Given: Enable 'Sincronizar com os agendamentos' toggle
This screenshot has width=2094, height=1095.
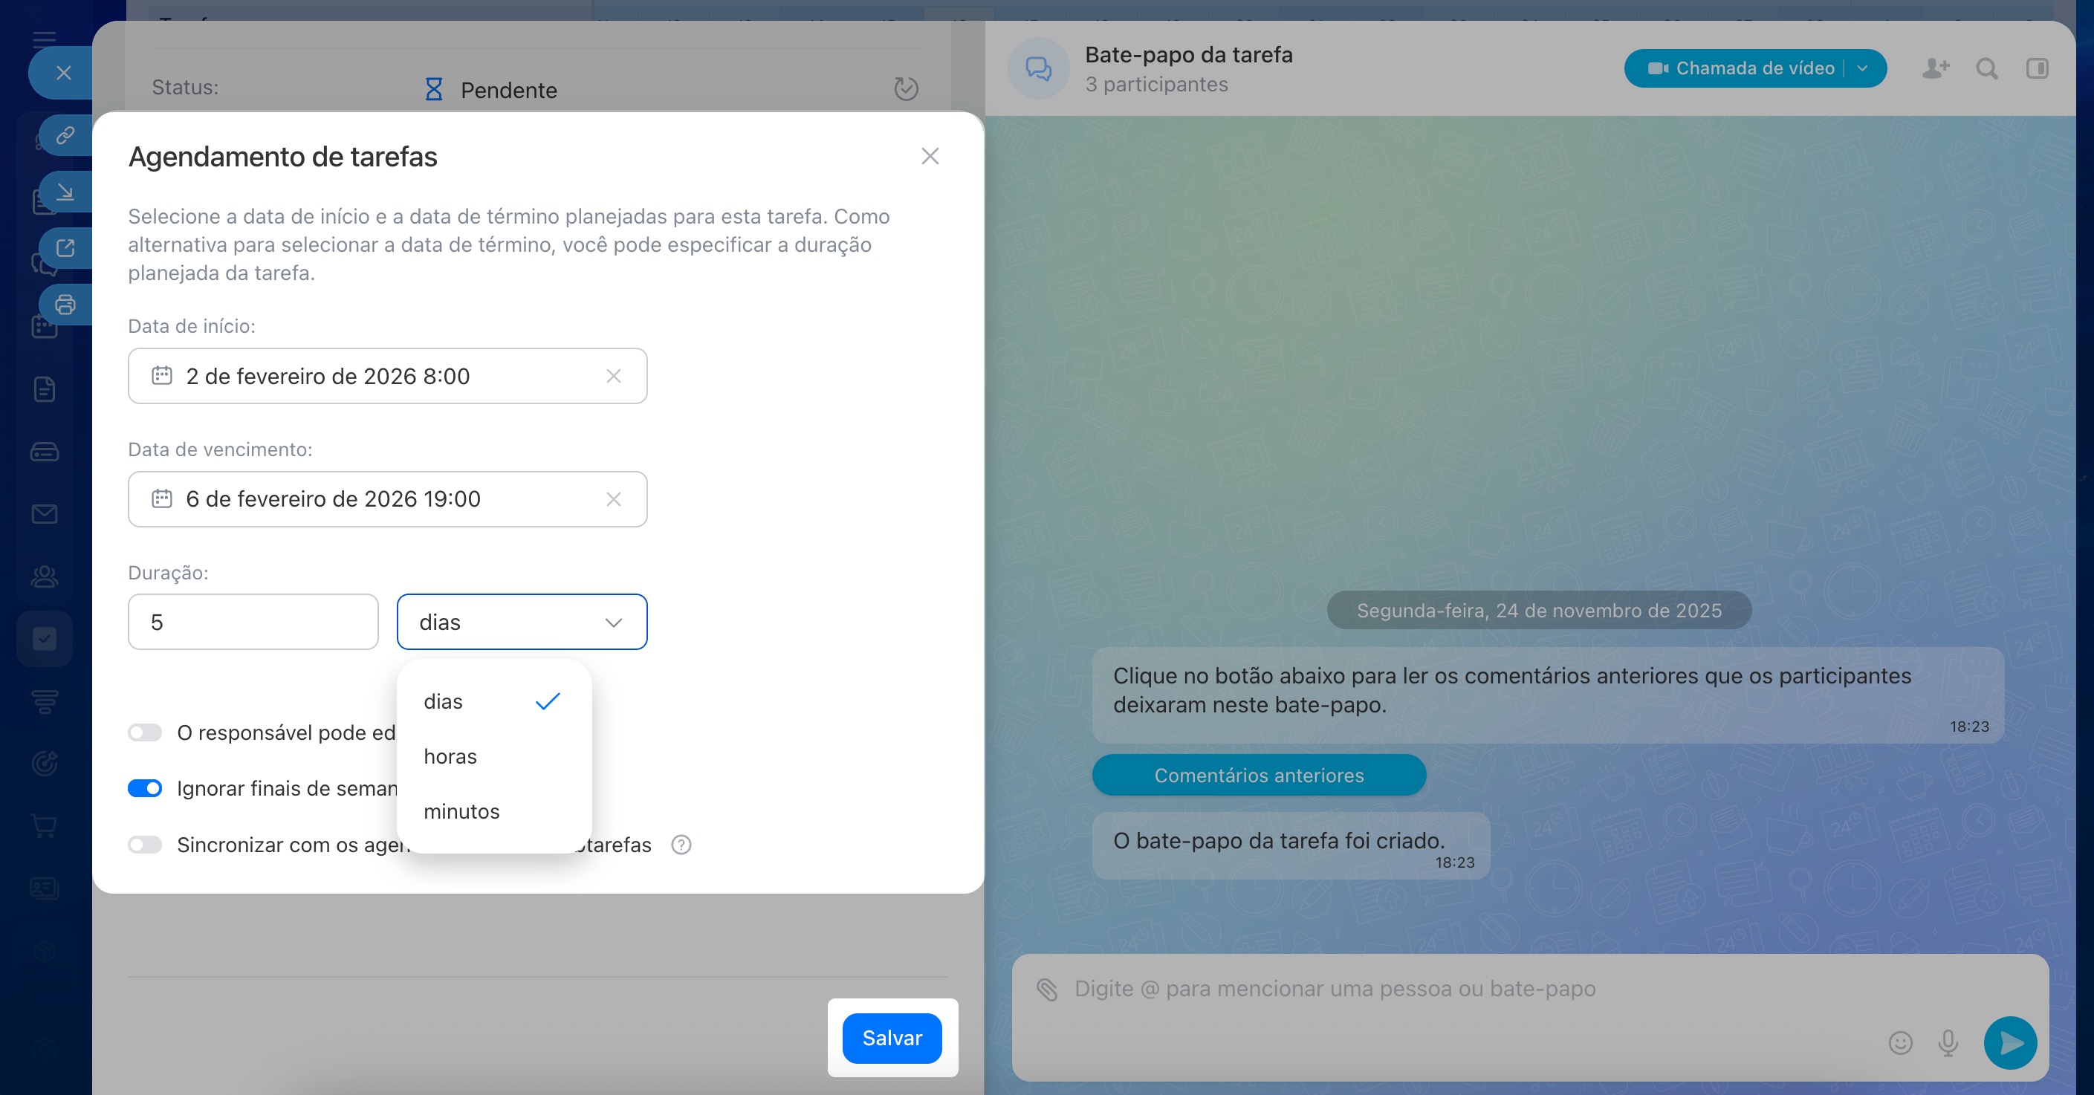Looking at the screenshot, I should pyautogui.click(x=145, y=845).
